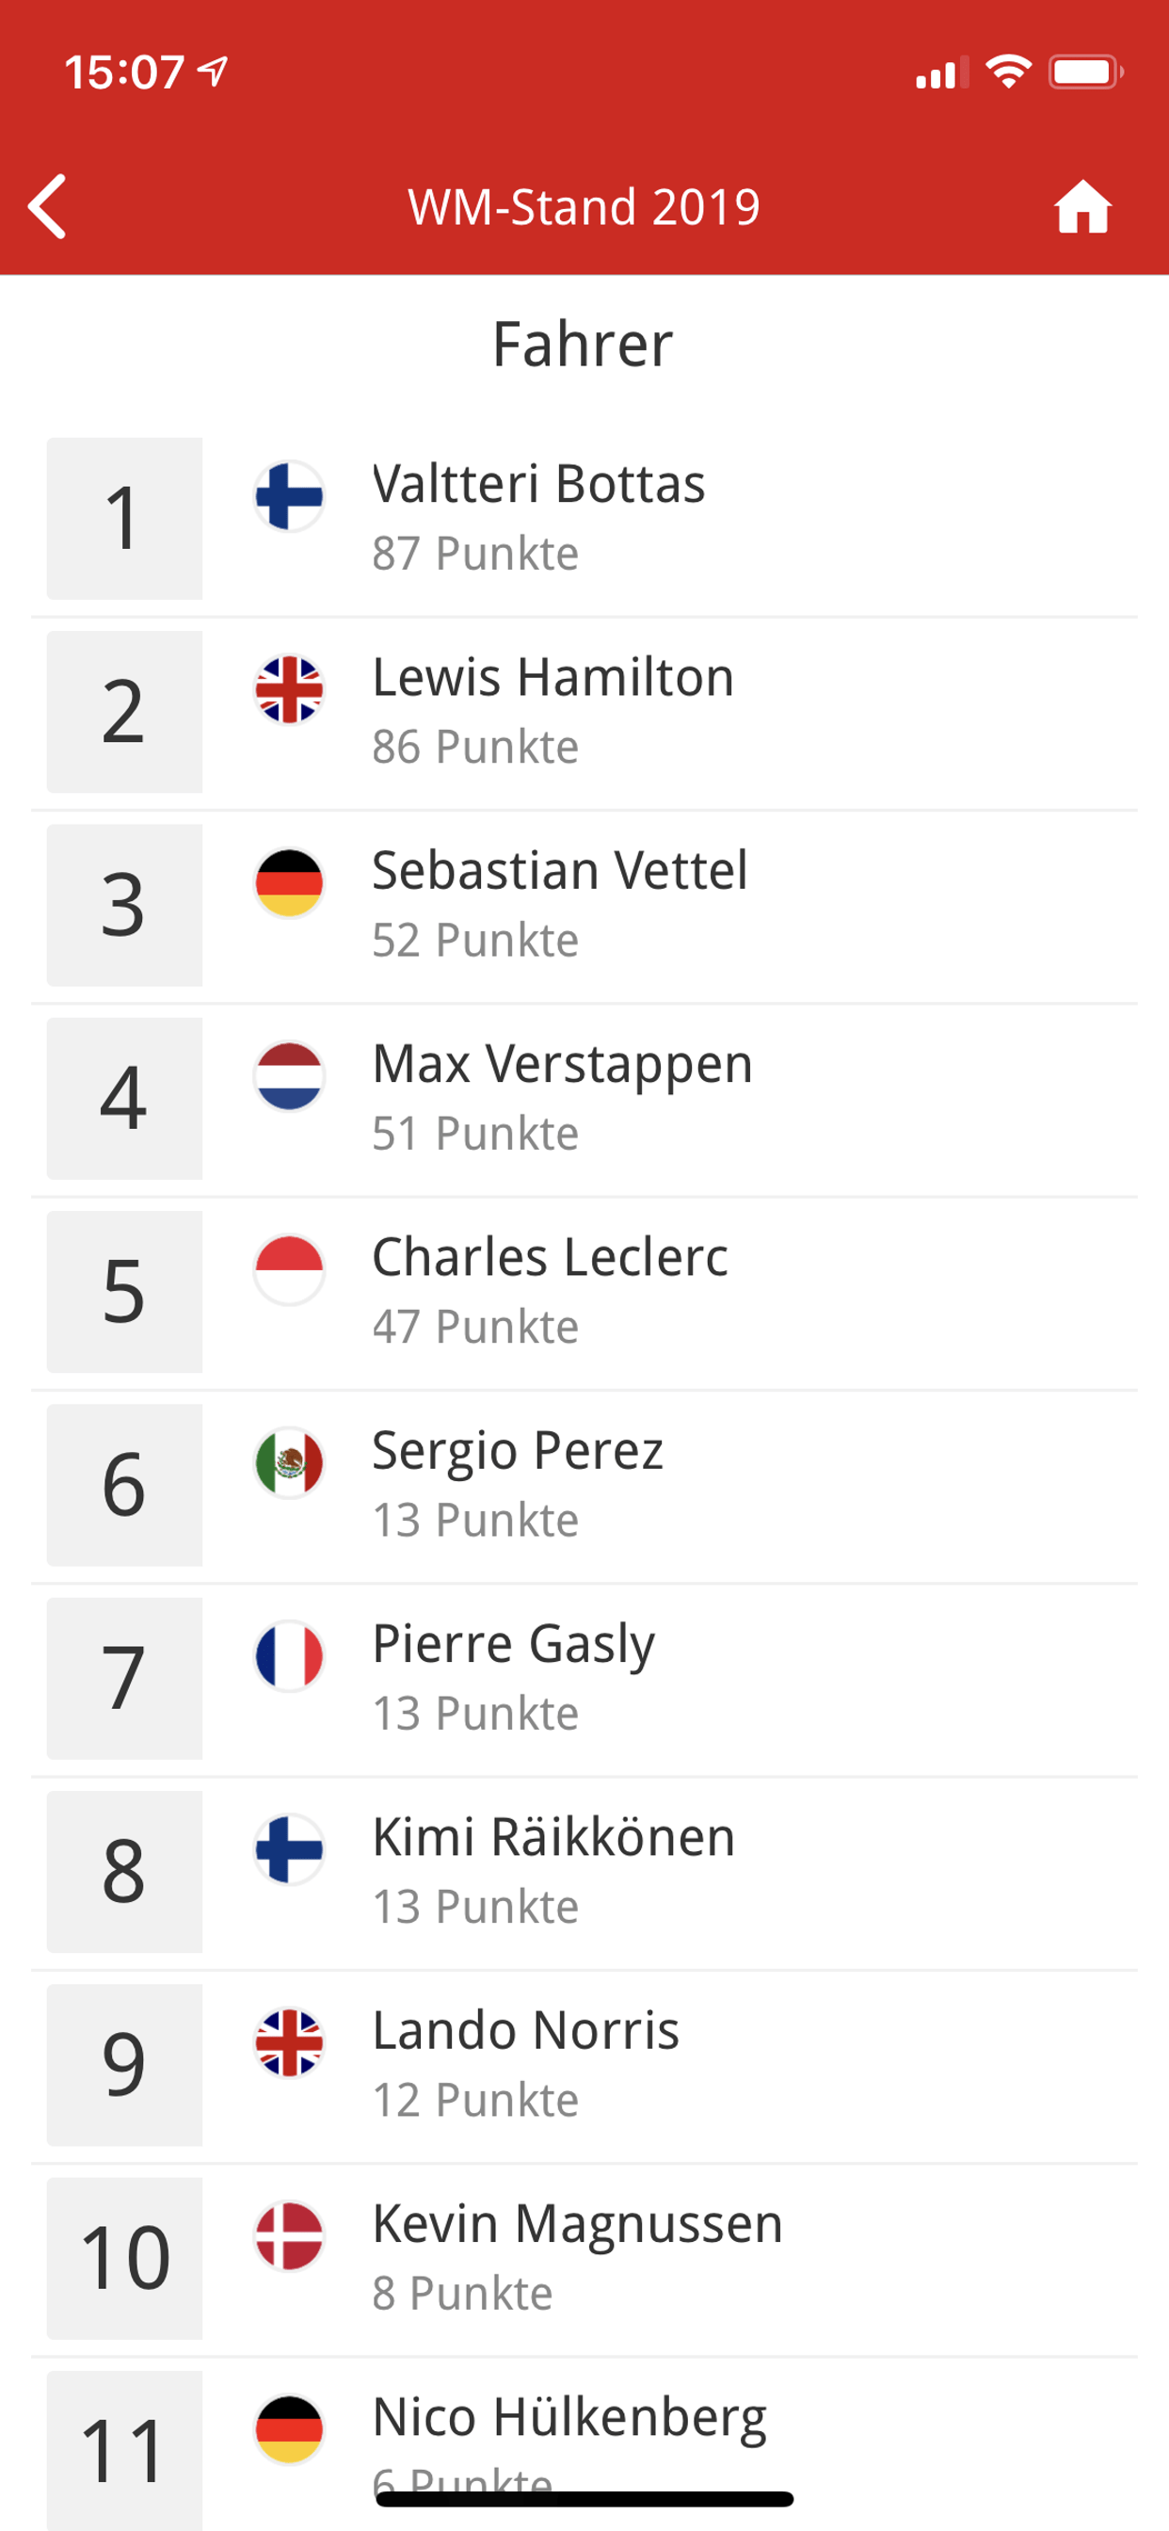The width and height of the screenshot is (1169, 2531).
Task: Tap the battery status icon
Action: [x=1084, y=72]
